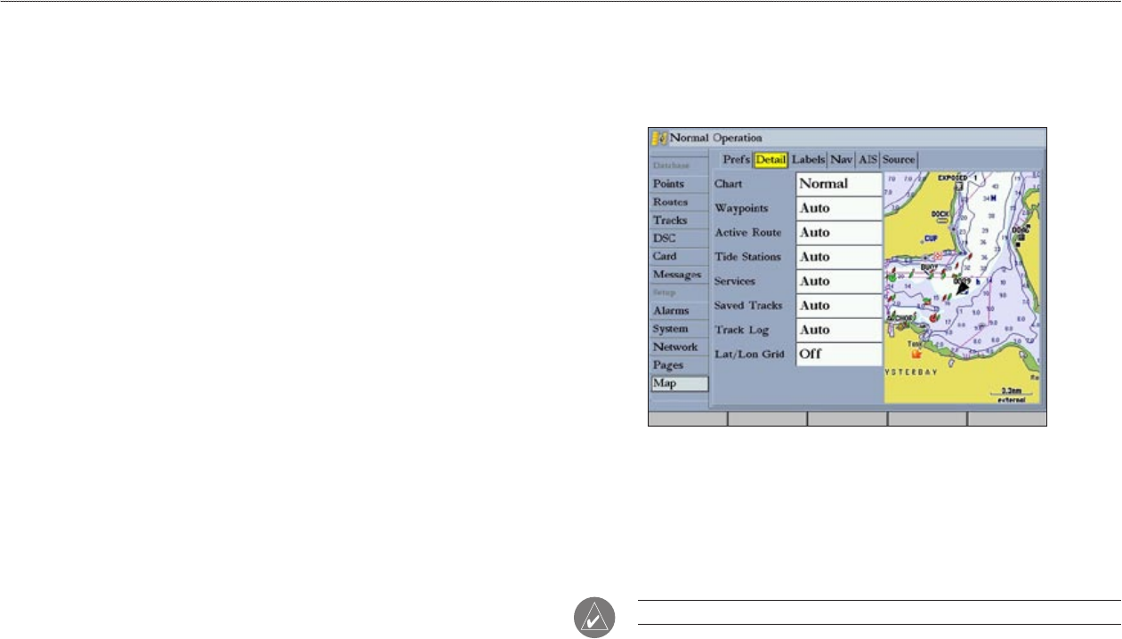Open the Chart detail Normal dropdown

tap(838, 184)
